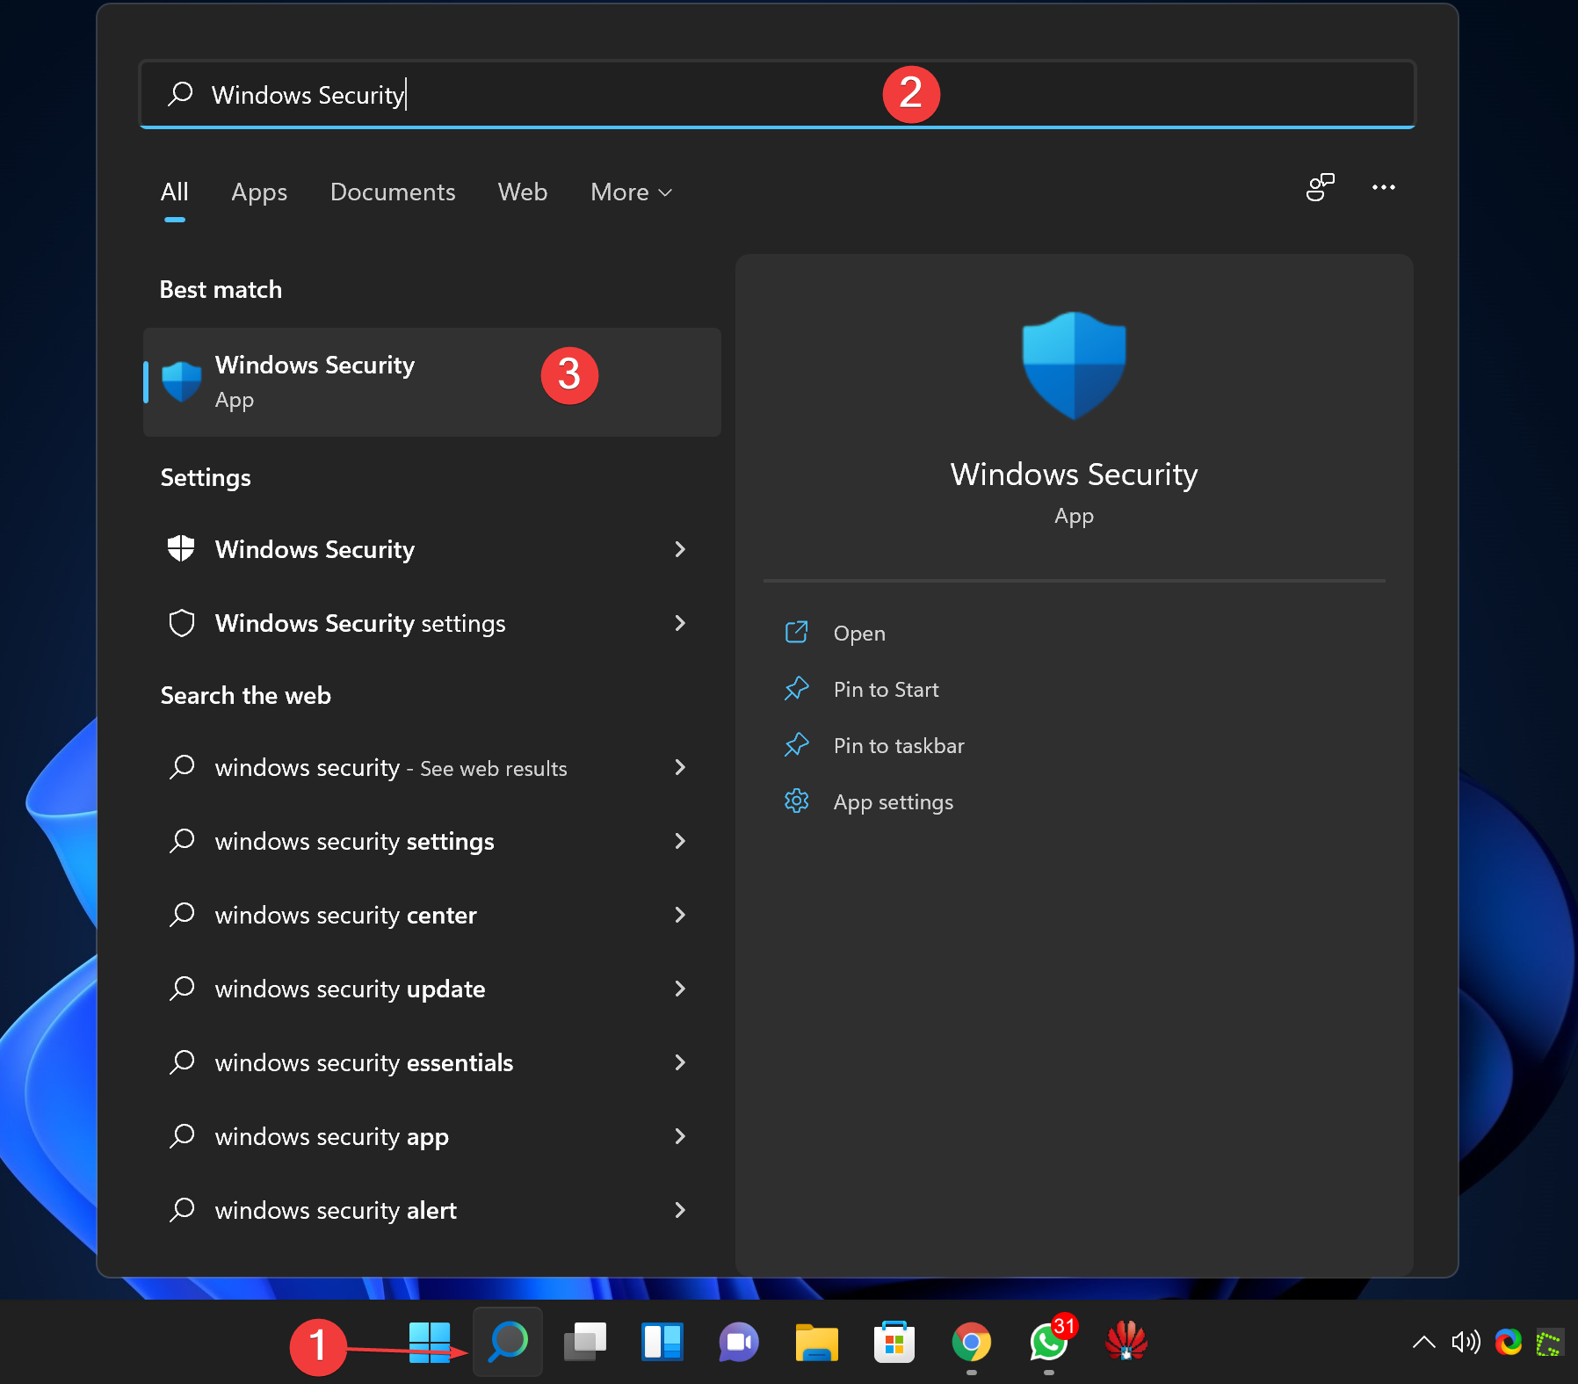This screenshot has width=1578, height=1384.
Task: Select web suggestion 'windows security app'
Action: coord(431,1136)
